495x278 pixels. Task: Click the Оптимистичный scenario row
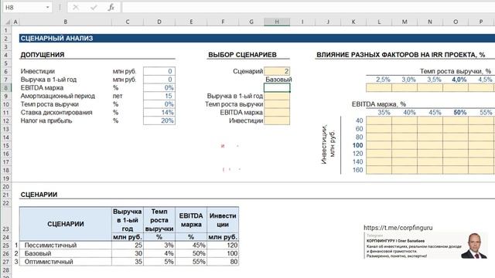(x=129, y=262)
